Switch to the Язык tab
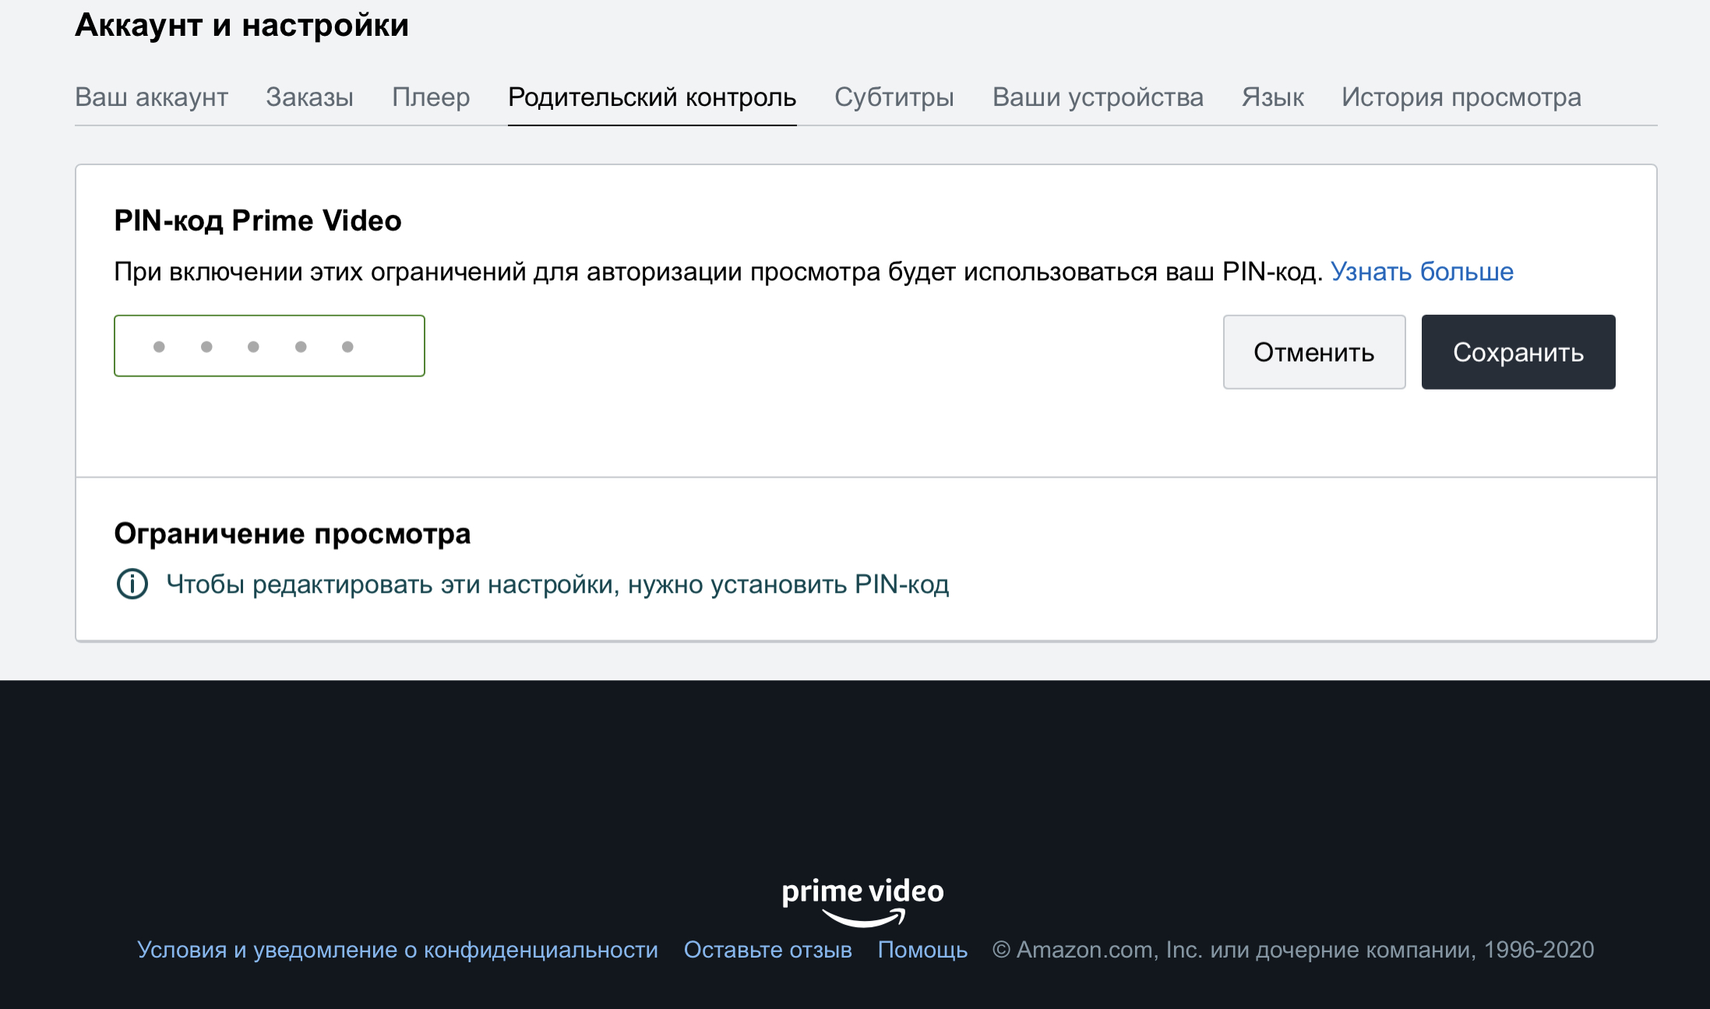The width and height of the screenshot is (1710, 1009). tap(1272, 97)
